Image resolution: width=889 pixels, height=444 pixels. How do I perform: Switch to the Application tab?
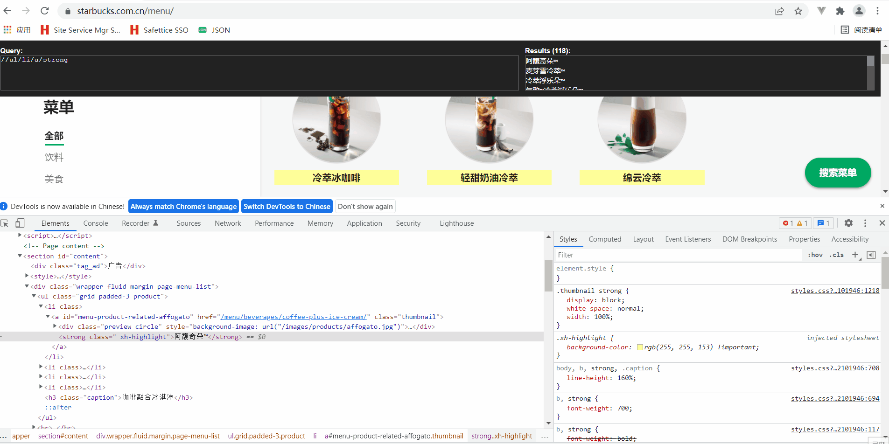point(364,223)
